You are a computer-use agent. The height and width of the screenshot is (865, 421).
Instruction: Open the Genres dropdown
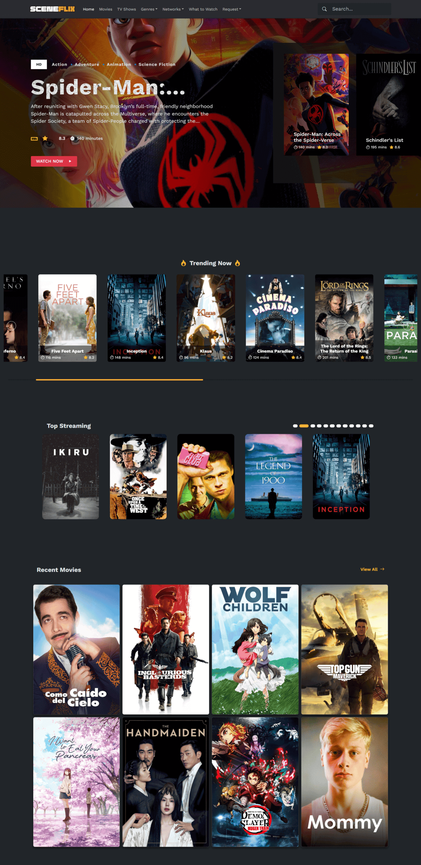tap(149, 9)
